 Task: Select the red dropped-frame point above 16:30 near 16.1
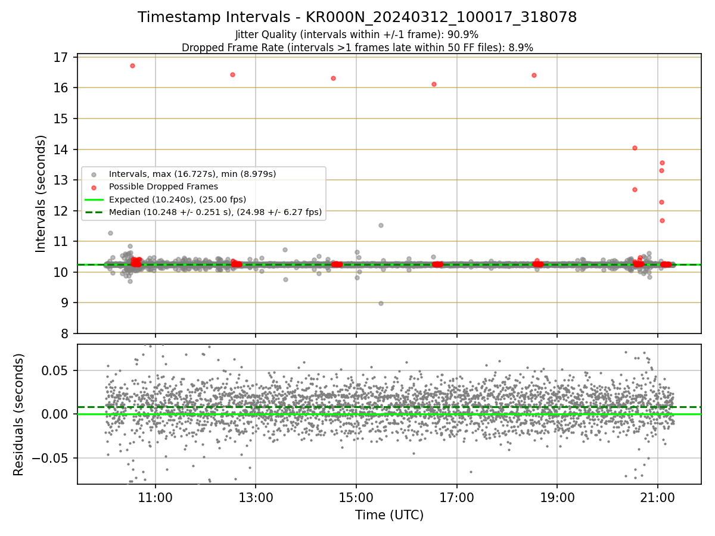(x=434, y=84)
